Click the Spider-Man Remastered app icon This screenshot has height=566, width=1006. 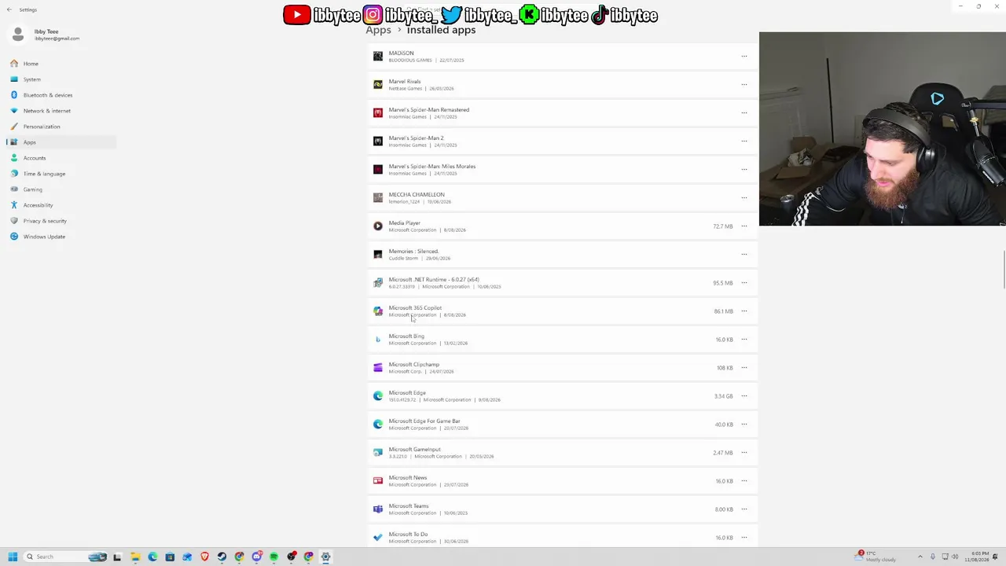(x=378, y=113)
